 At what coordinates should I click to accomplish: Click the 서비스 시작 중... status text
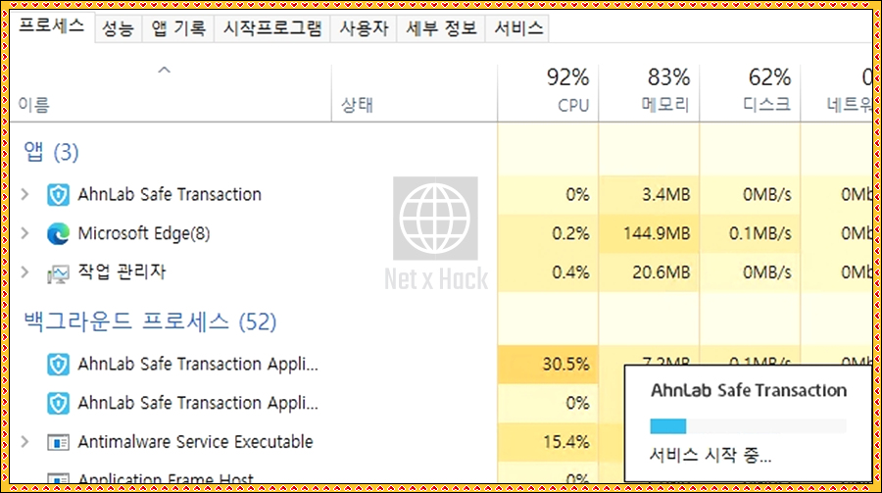coord(710,455)
